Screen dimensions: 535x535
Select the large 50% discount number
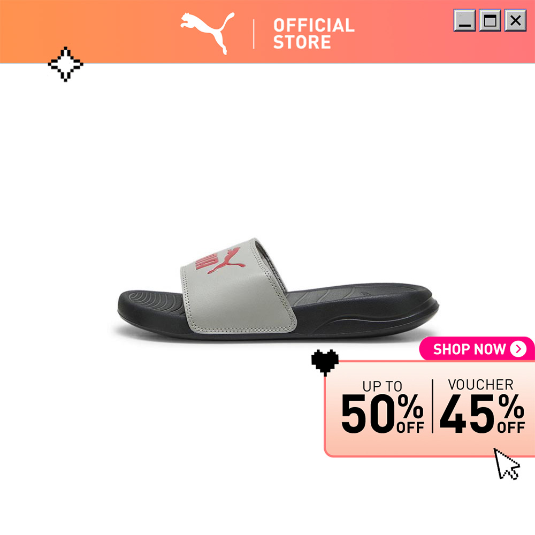[383, 414]
